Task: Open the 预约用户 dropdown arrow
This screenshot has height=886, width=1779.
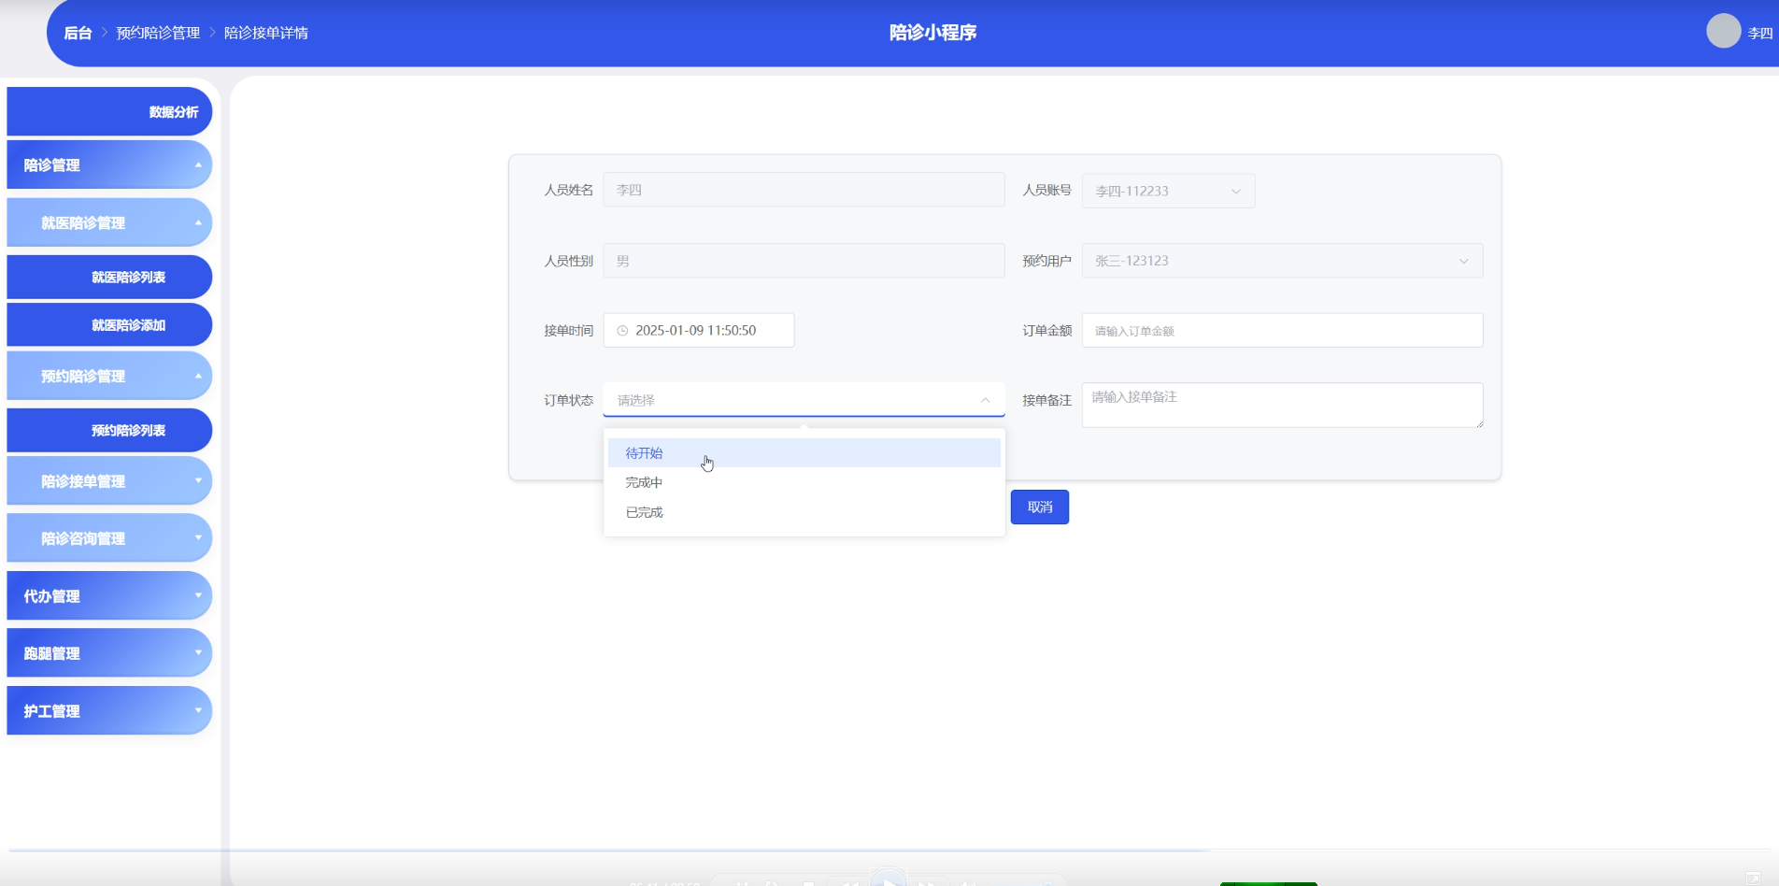Action: 1463,262
